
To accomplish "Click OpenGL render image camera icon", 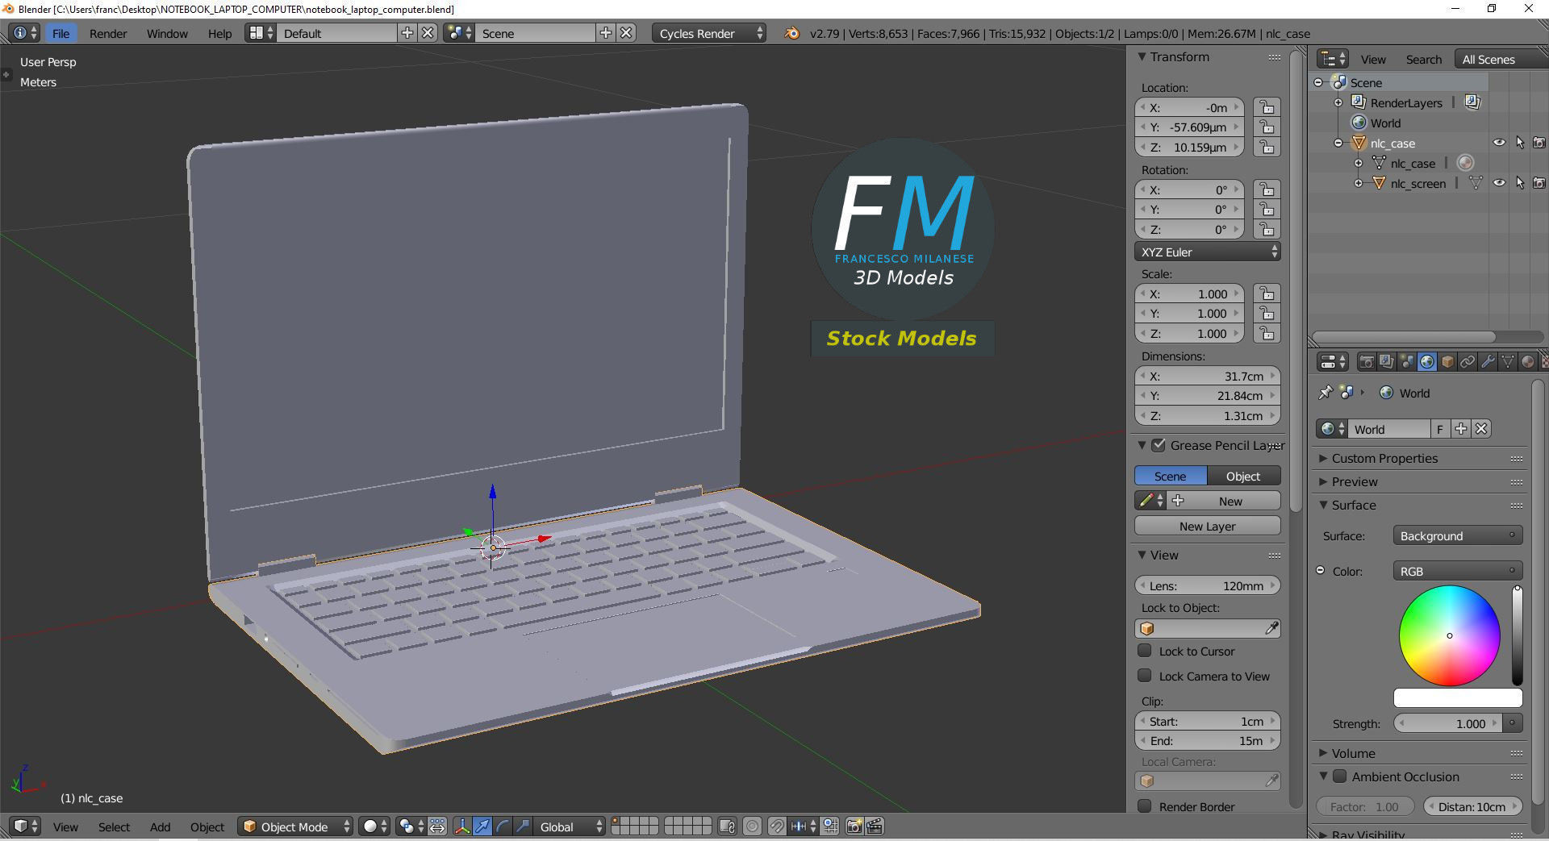I will 854,826.
